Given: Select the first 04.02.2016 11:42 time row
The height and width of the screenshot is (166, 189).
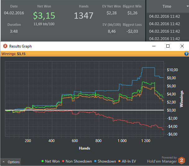Looking at the screenshot, I should 164,16.
